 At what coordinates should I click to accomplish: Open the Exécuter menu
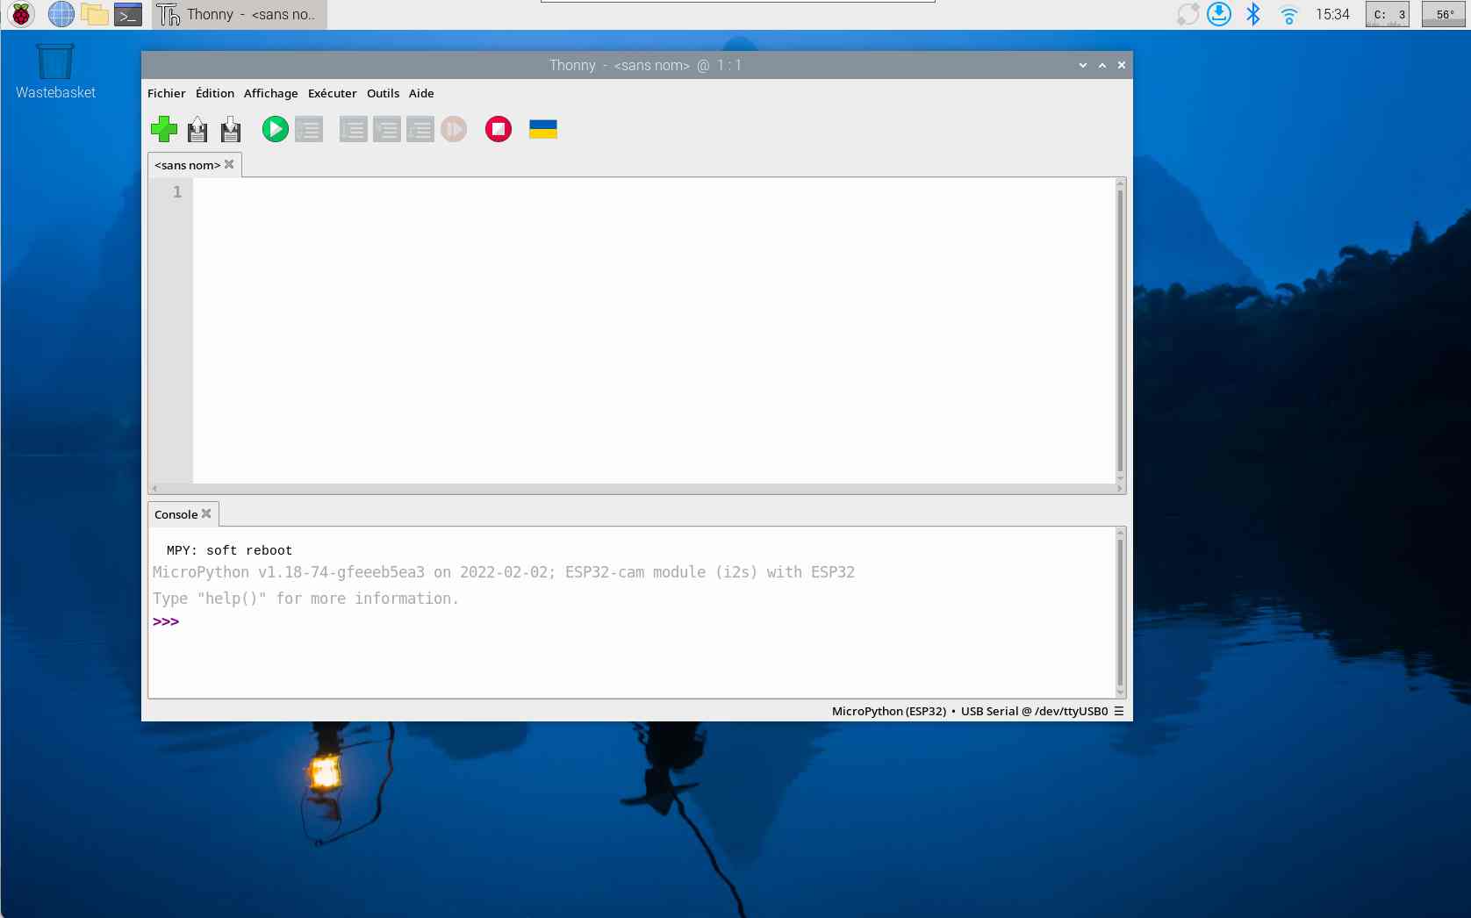click(x=332, y=93)
